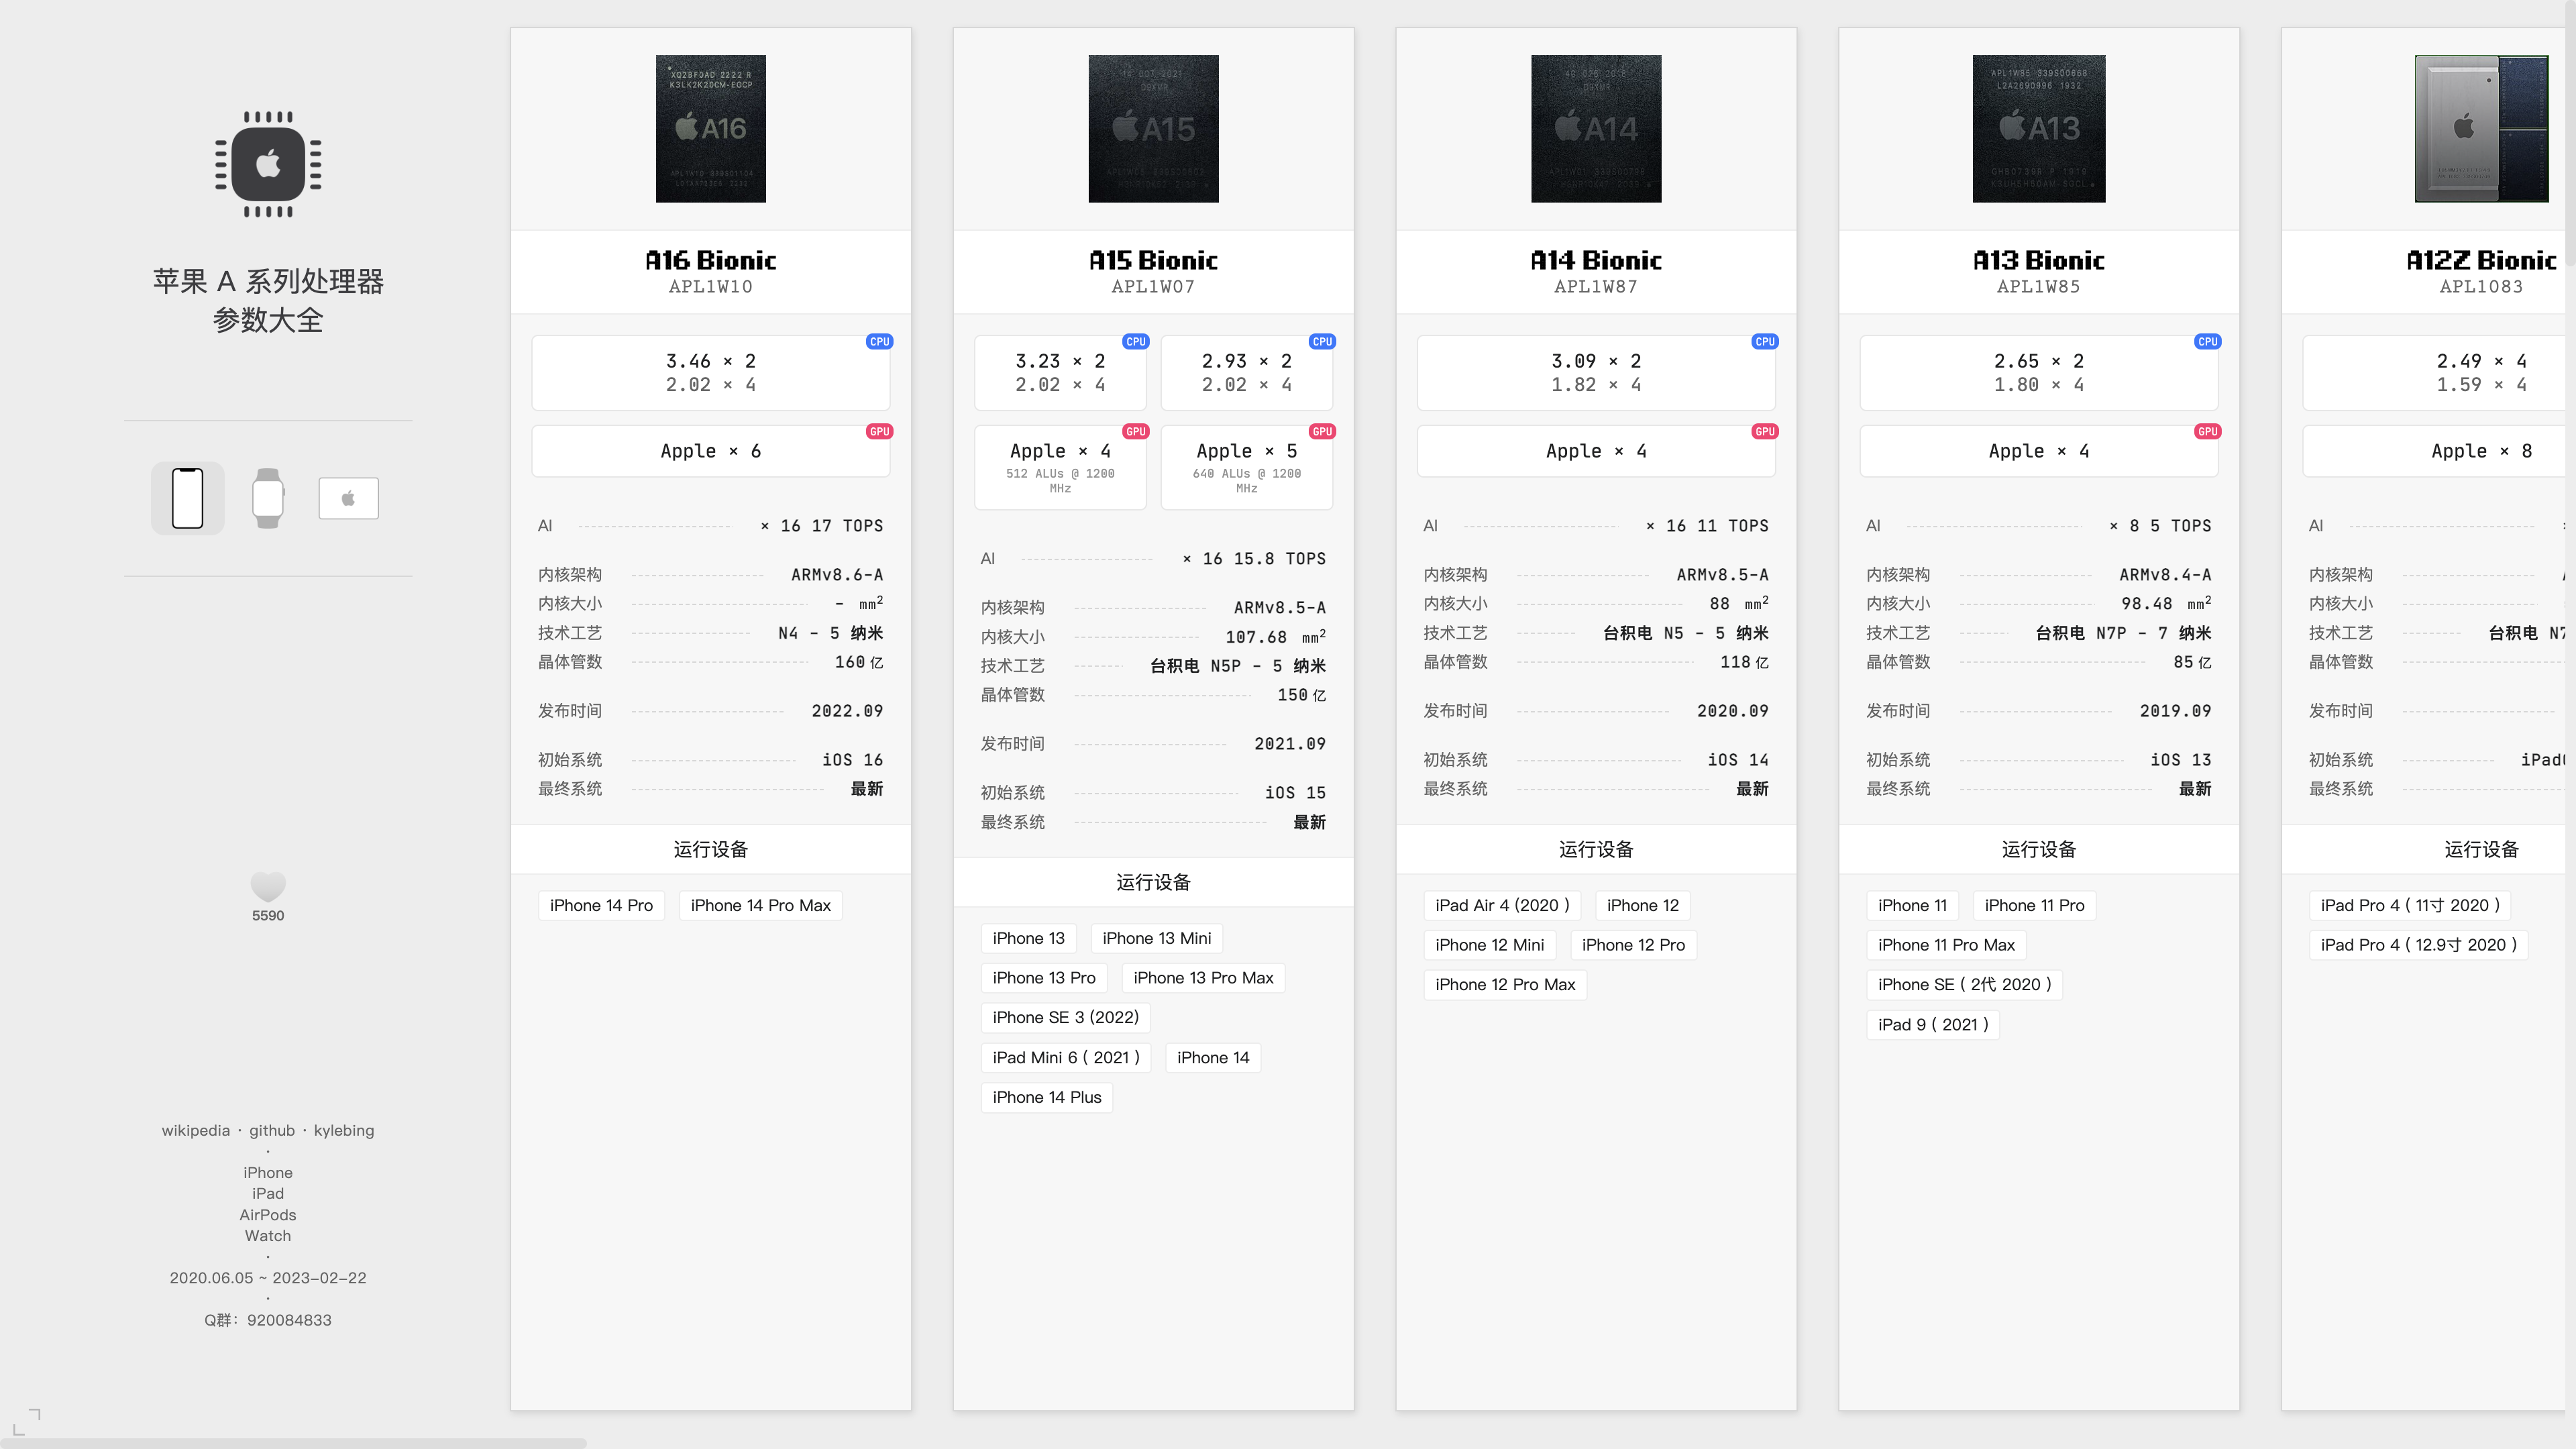Screen dimensions: 2576x1449
Task: Click the A14 Bionic GPU badge
Action: pyautogui.click(x=1764, y=432)
